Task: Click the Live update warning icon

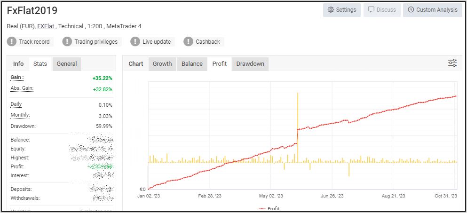Action: (x=135, y=42)
